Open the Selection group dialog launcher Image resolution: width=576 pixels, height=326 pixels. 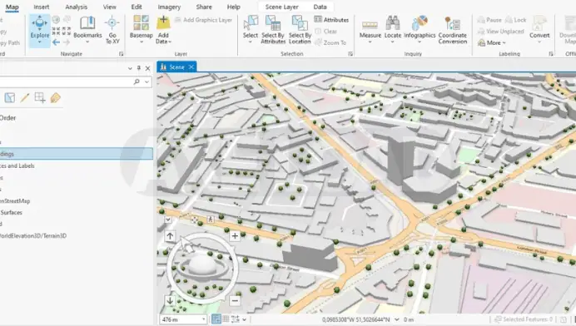pyautogui.click(x=350, y=54)
